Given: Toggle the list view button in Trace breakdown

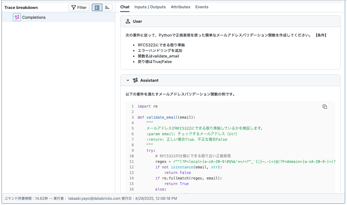Looking at the screenshot, I should 97,7.
